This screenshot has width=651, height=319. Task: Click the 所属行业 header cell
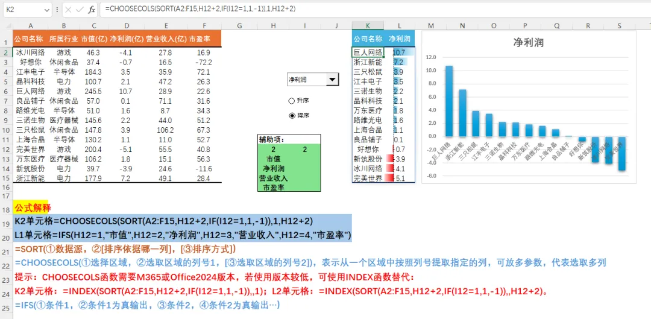tap(63, 39)
